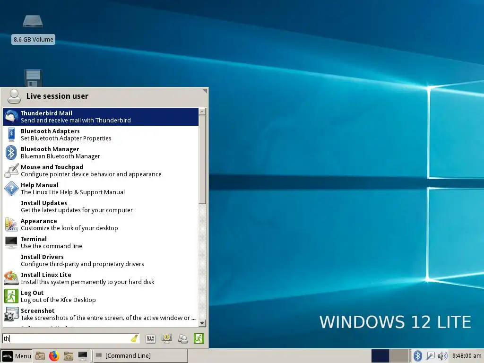Screen dimensions: 484x363
Task: Click the volume tray icon
Action: [442, 356]
